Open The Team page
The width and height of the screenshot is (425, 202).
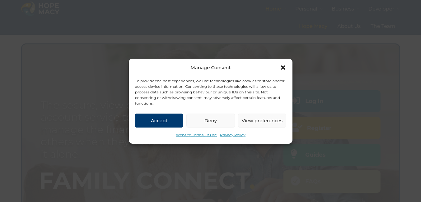(383, 26)
